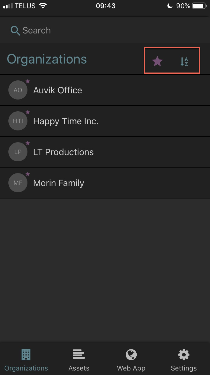Unfavorite Happy Time Inc. via its star
This screenshot has width=210, height=375.
click(28, 112)
